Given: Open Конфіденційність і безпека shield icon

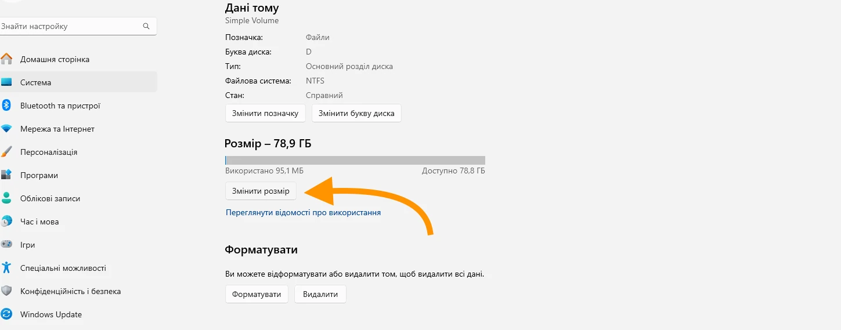Looking at the screenshot, I should coord(6,291).
